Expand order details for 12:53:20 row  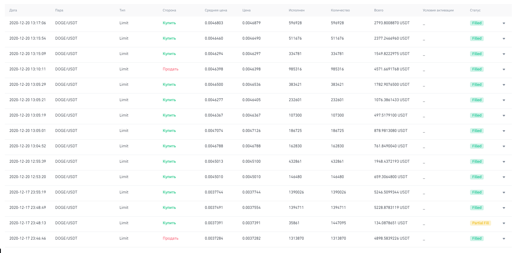point(504,177)
